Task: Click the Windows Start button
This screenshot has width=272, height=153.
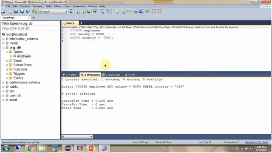Action: pos(6,149)
